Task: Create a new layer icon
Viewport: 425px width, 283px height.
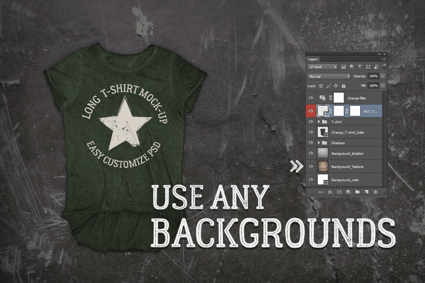Action: point(367,192)
